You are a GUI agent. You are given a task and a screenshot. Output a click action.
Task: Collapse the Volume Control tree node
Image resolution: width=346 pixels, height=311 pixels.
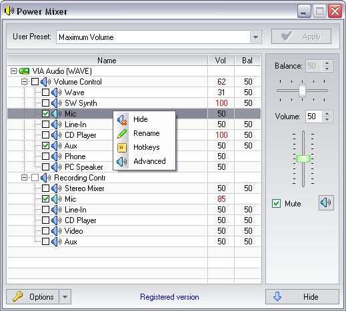click(24, 82)
